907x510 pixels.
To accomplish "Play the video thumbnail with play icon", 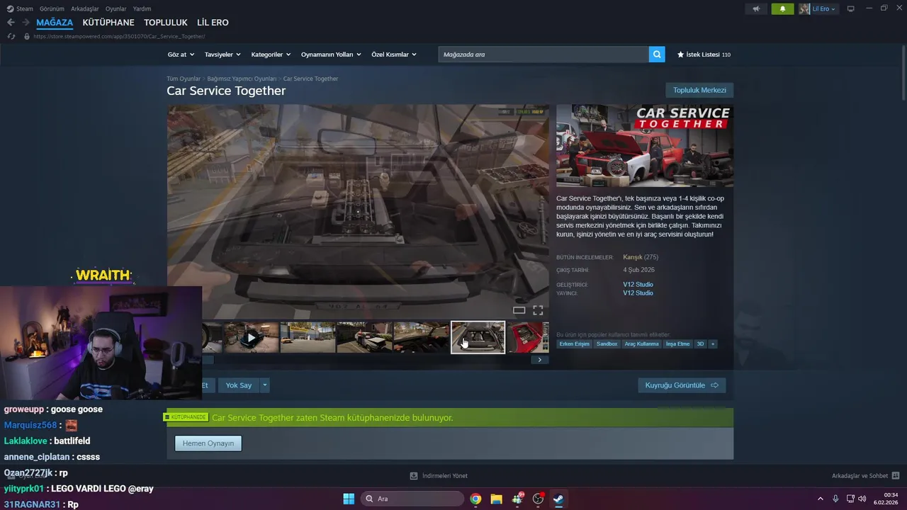I will [251, 337].
